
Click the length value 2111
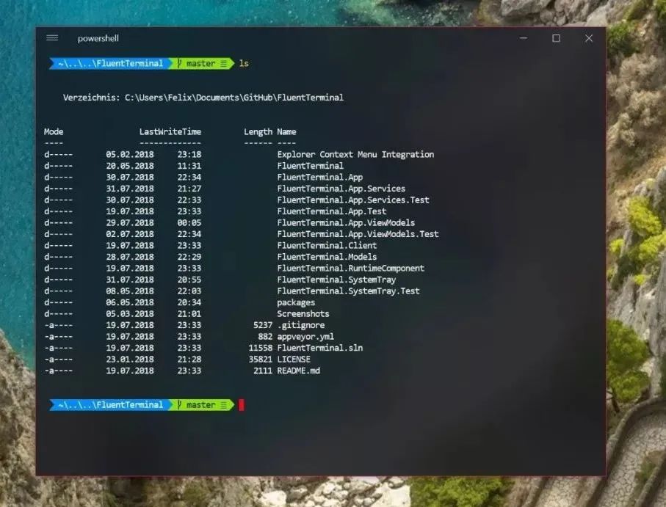(262, 371)
